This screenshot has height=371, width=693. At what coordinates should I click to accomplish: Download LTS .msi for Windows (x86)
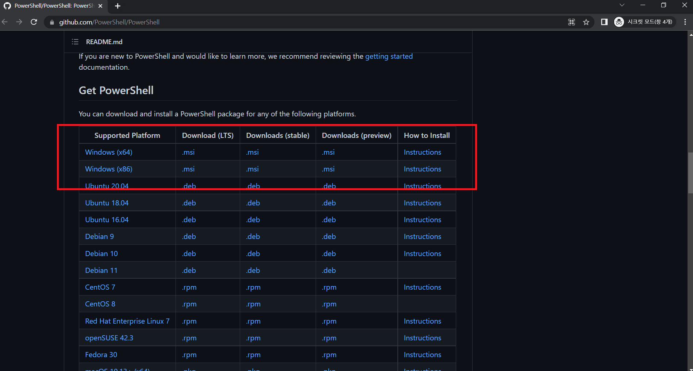[188, 169]
